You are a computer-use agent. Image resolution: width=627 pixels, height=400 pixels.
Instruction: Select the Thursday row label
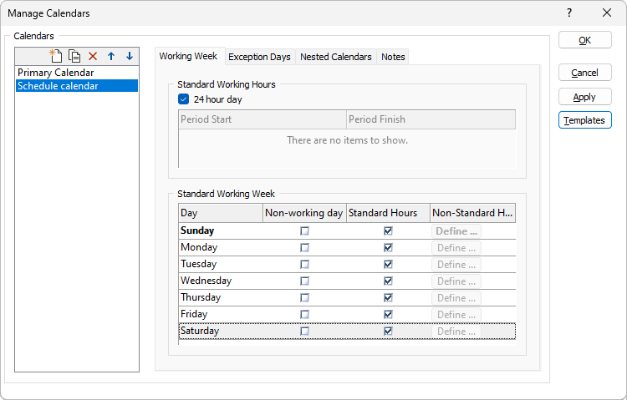(x=201, y=297)
